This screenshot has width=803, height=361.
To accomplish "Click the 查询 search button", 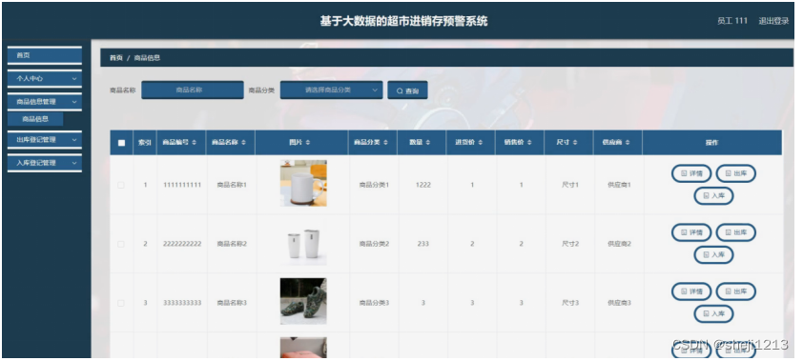I will tap(407, 90).
